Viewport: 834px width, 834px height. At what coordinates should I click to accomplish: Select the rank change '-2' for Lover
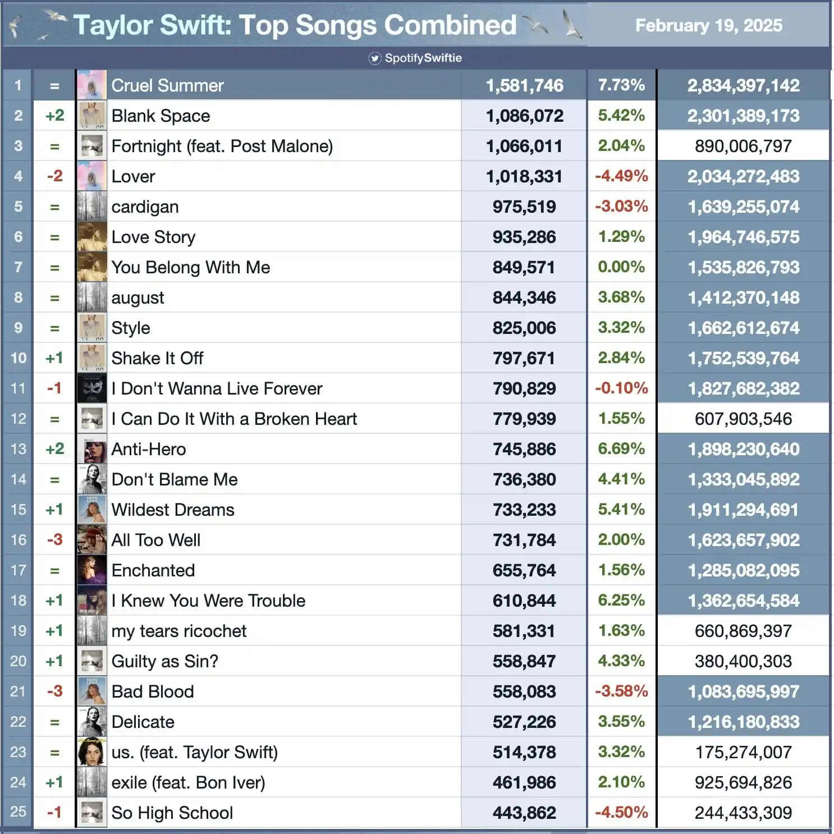tap(54, 176)
